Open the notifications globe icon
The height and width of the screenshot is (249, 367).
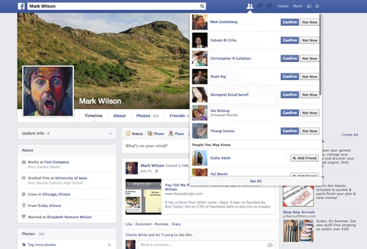(x=269, y=6)
